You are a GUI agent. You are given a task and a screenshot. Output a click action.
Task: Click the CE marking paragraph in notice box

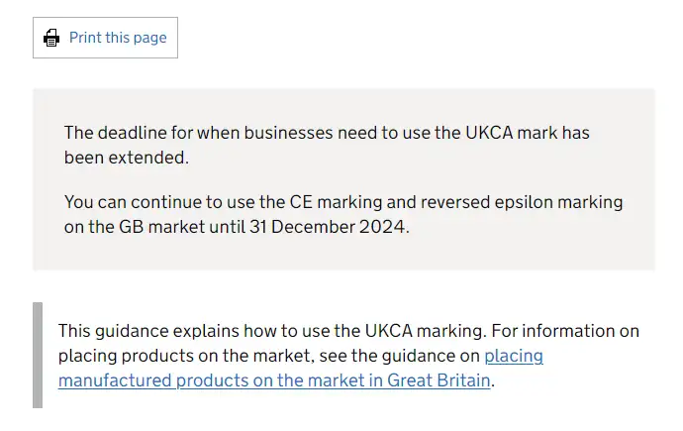tap(342, 214)
